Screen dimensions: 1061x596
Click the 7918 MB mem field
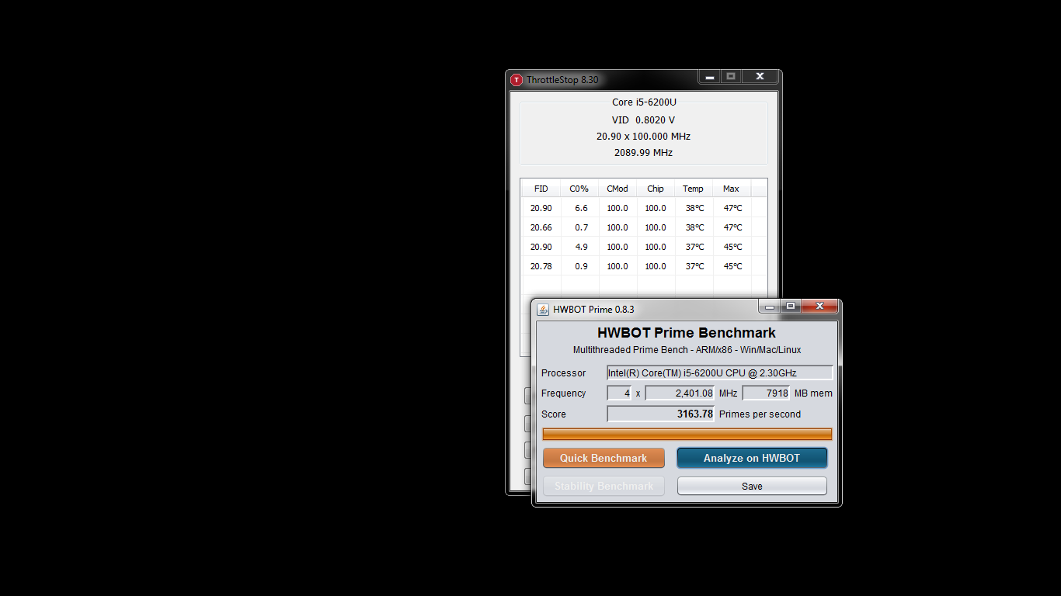coord(767,393)
